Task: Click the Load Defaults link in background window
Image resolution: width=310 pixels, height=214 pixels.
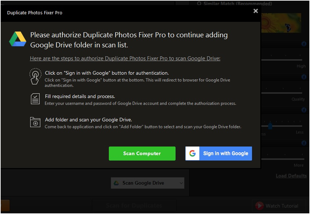Action: click(291, 176)
